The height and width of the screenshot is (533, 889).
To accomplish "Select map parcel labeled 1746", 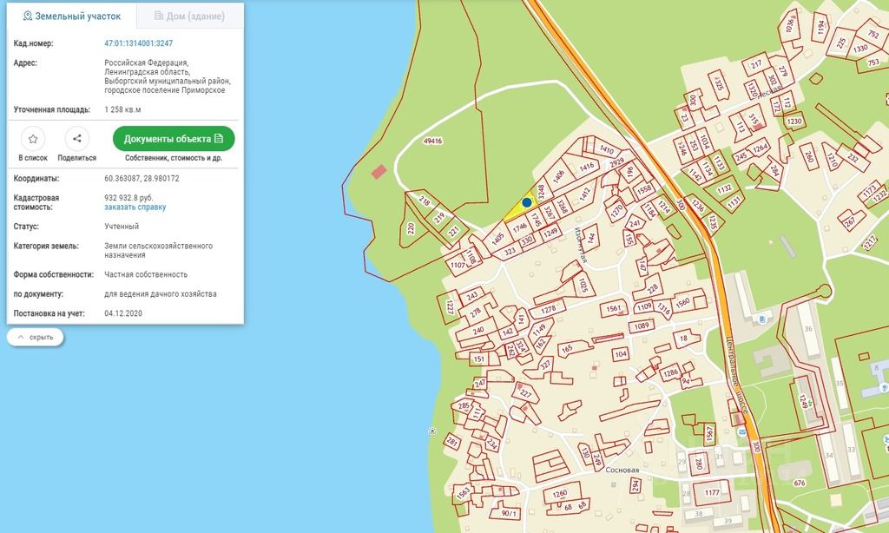I will coord(520,227).
